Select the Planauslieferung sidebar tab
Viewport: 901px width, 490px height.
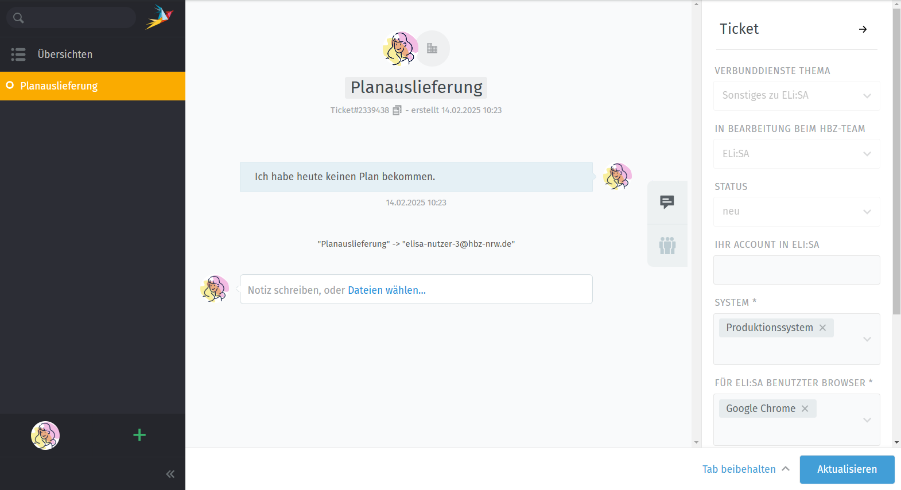click(59, 86)
